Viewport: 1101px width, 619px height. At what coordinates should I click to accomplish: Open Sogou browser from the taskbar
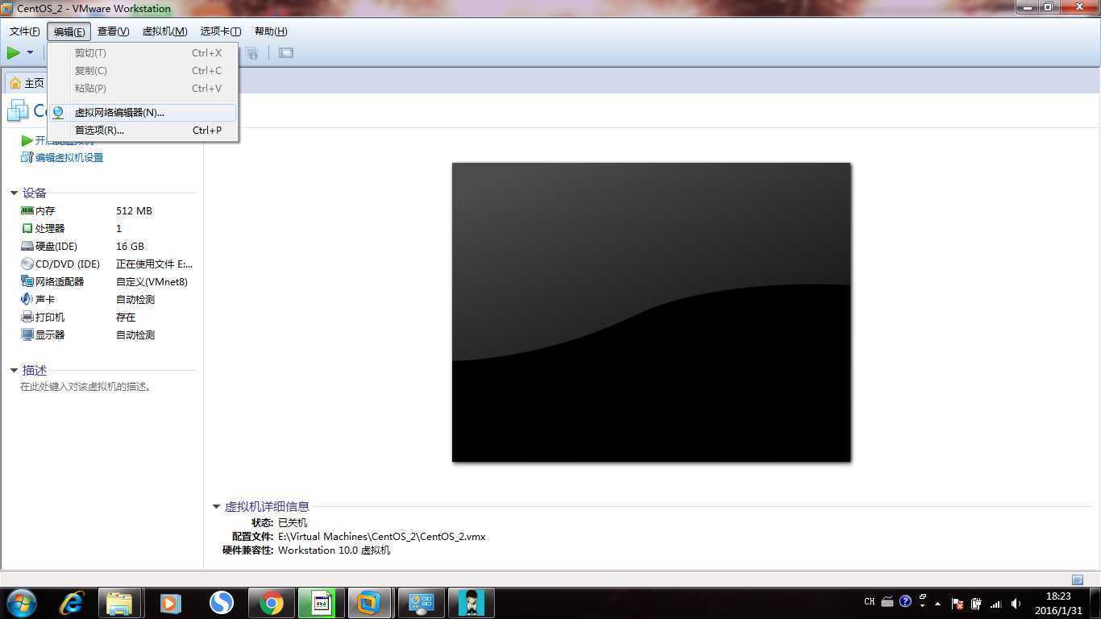(x=221, y=603)
